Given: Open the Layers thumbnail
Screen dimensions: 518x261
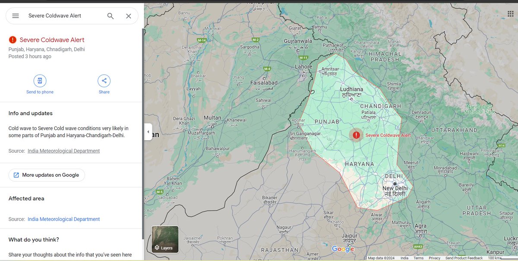Looking at the screenshot, I should (x=165, y=239).
